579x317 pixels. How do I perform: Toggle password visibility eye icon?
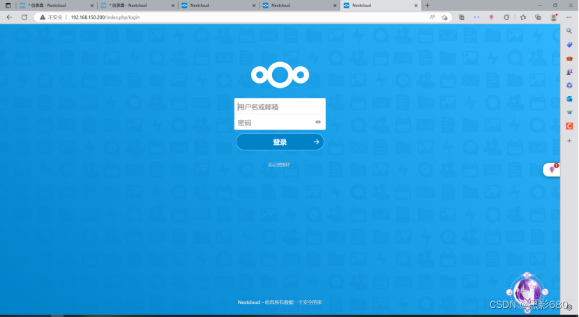point(318,122)
